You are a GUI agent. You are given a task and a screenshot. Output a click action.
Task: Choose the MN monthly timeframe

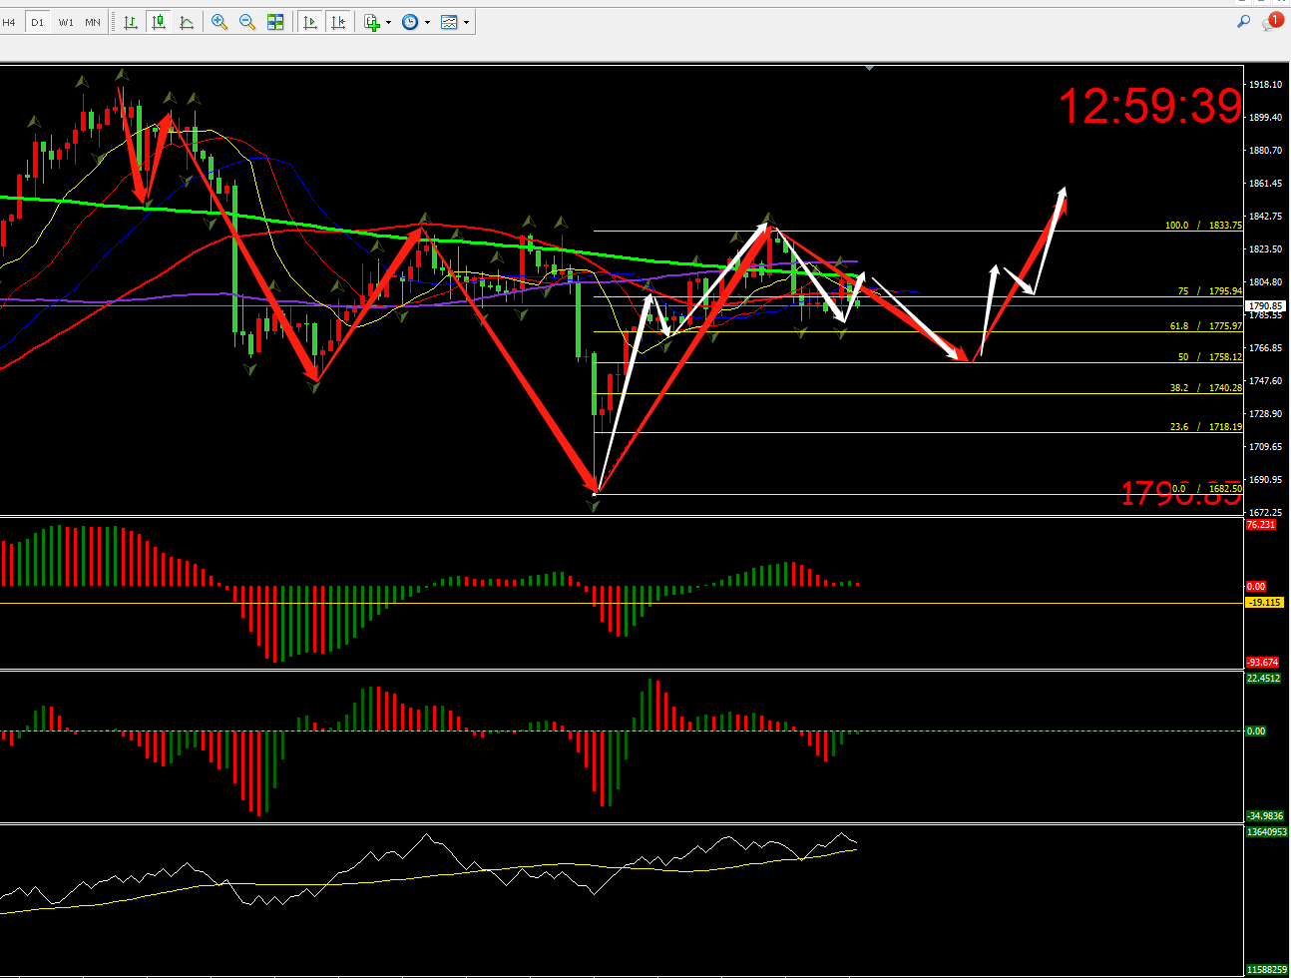point(93,22)
